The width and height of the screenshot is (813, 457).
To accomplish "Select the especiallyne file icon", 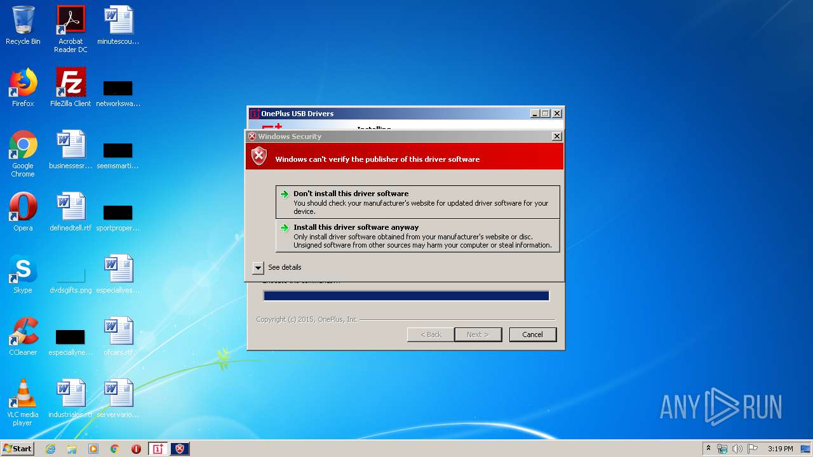I will pos(71,343).
